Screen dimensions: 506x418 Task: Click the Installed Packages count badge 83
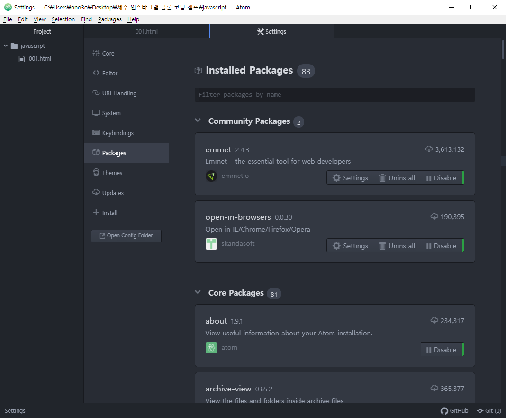[306, 72]
